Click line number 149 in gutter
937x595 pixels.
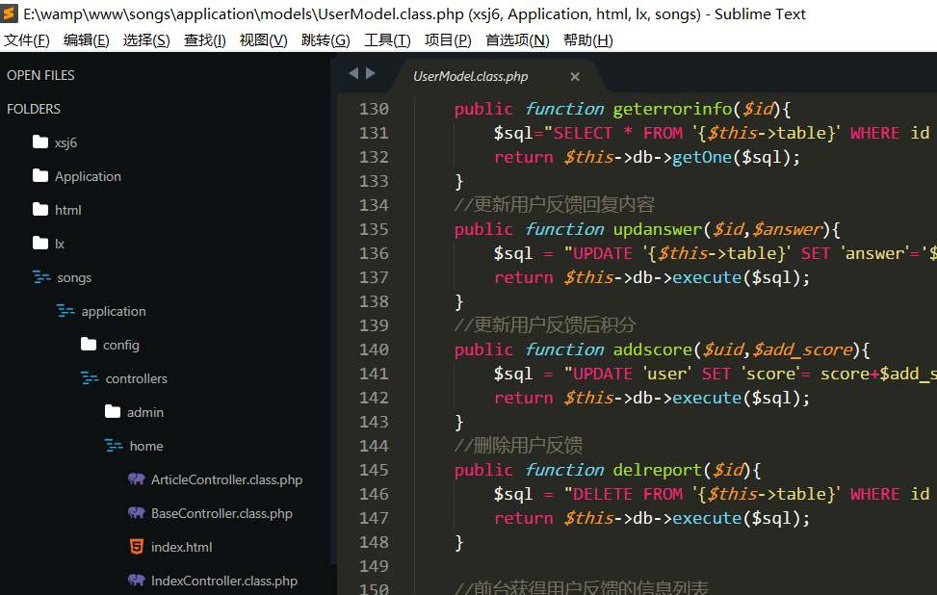tap(374, 566)
